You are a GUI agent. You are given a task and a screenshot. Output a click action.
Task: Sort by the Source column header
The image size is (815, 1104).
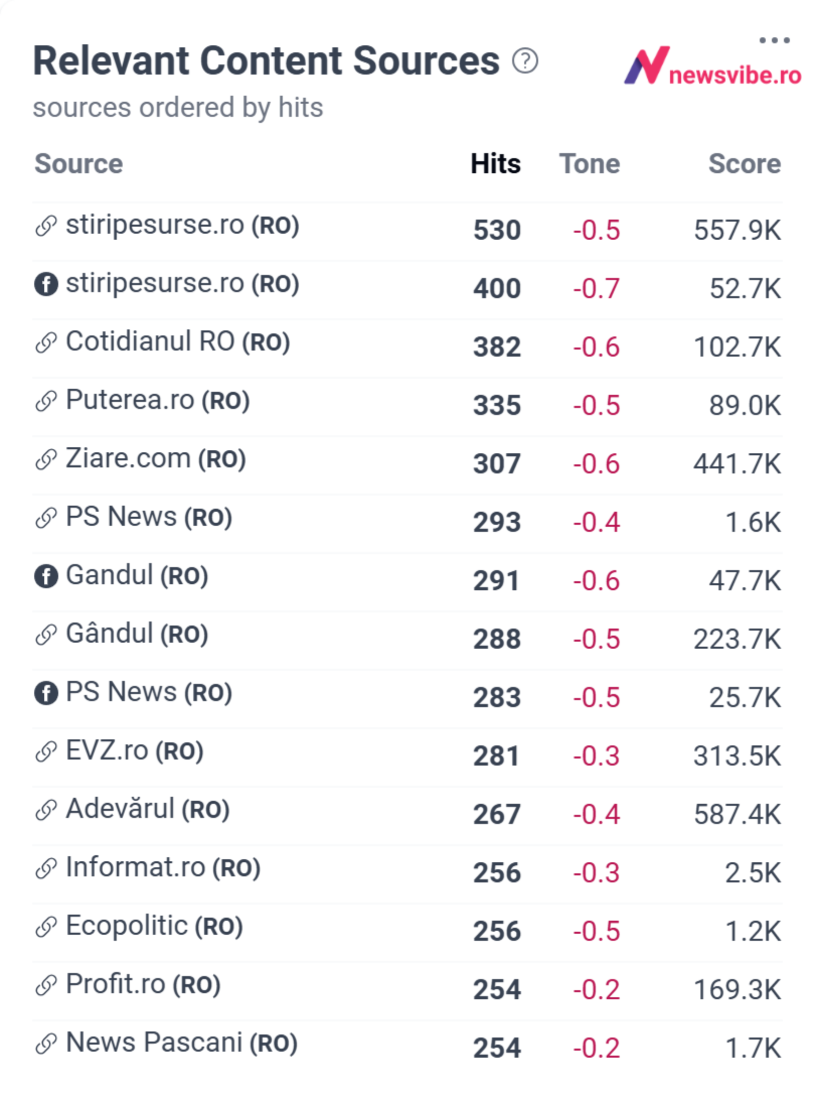78,164
